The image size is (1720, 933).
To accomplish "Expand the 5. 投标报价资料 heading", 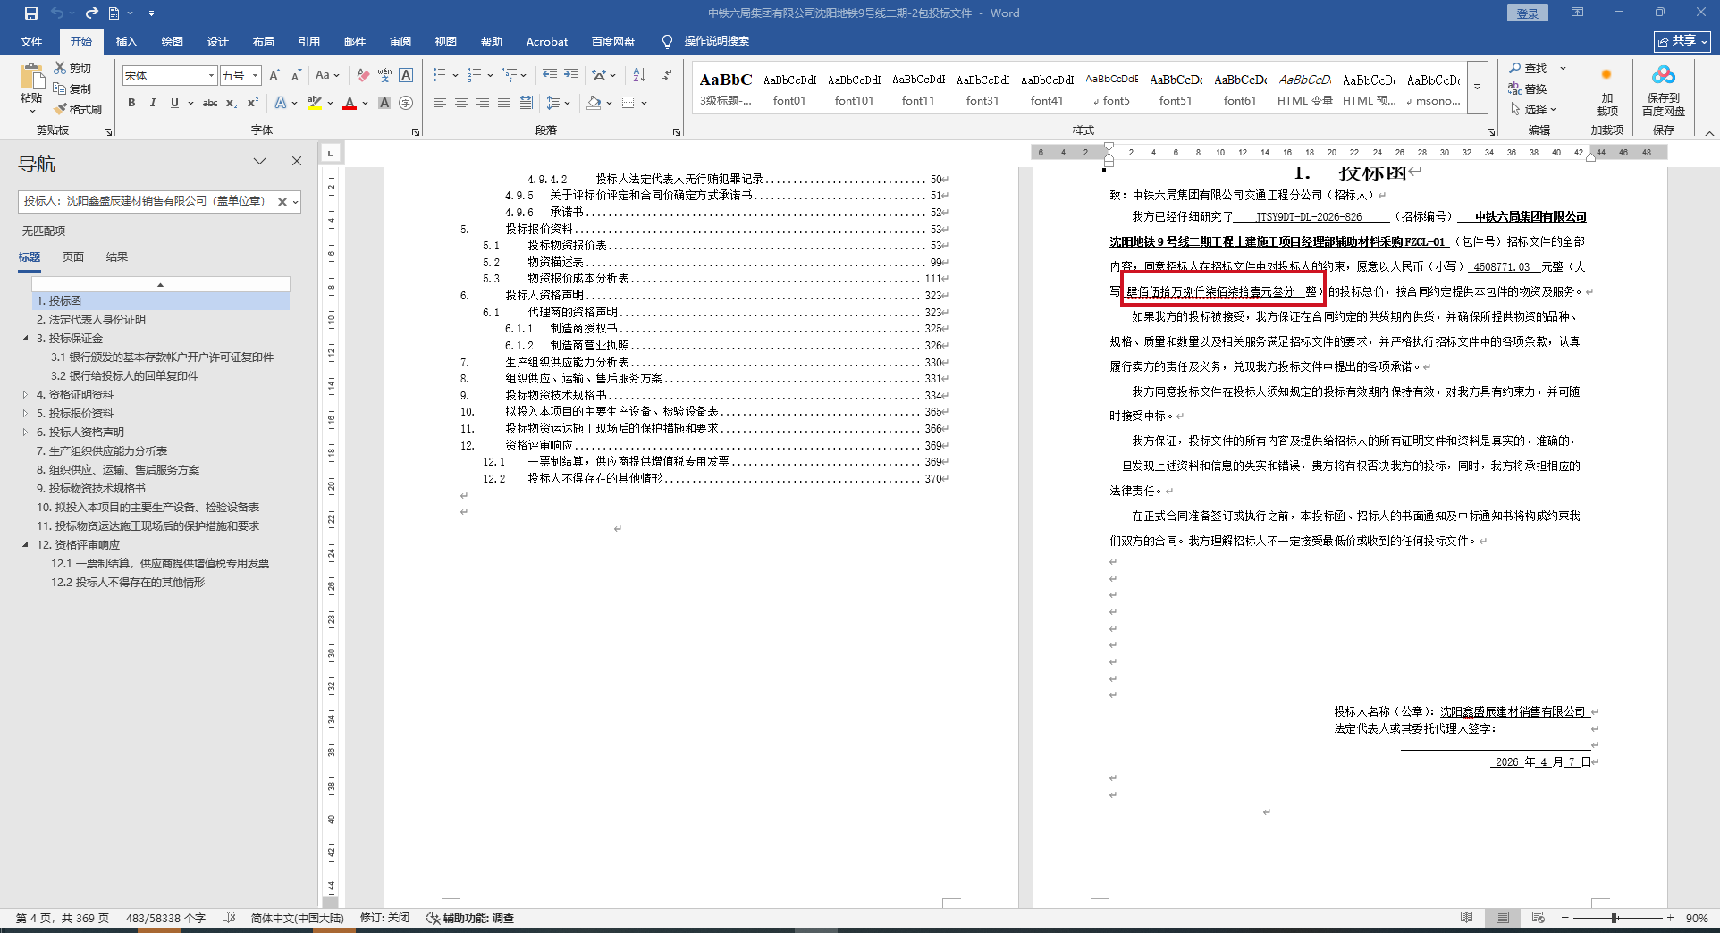I will click(25, 414).
